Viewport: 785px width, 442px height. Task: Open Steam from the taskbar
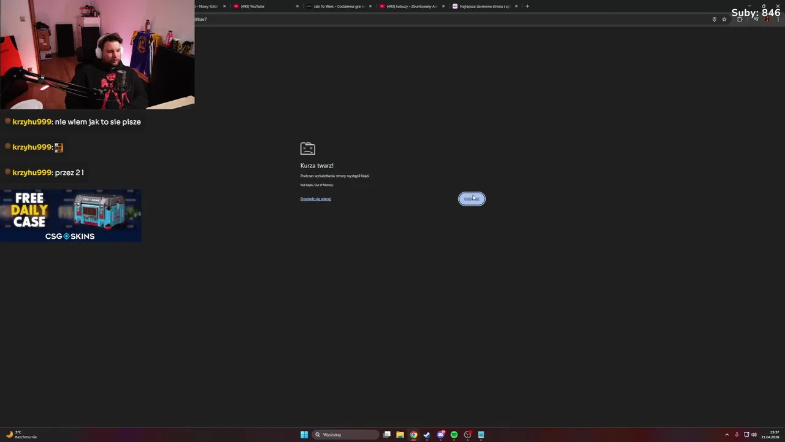pos(427,435)
